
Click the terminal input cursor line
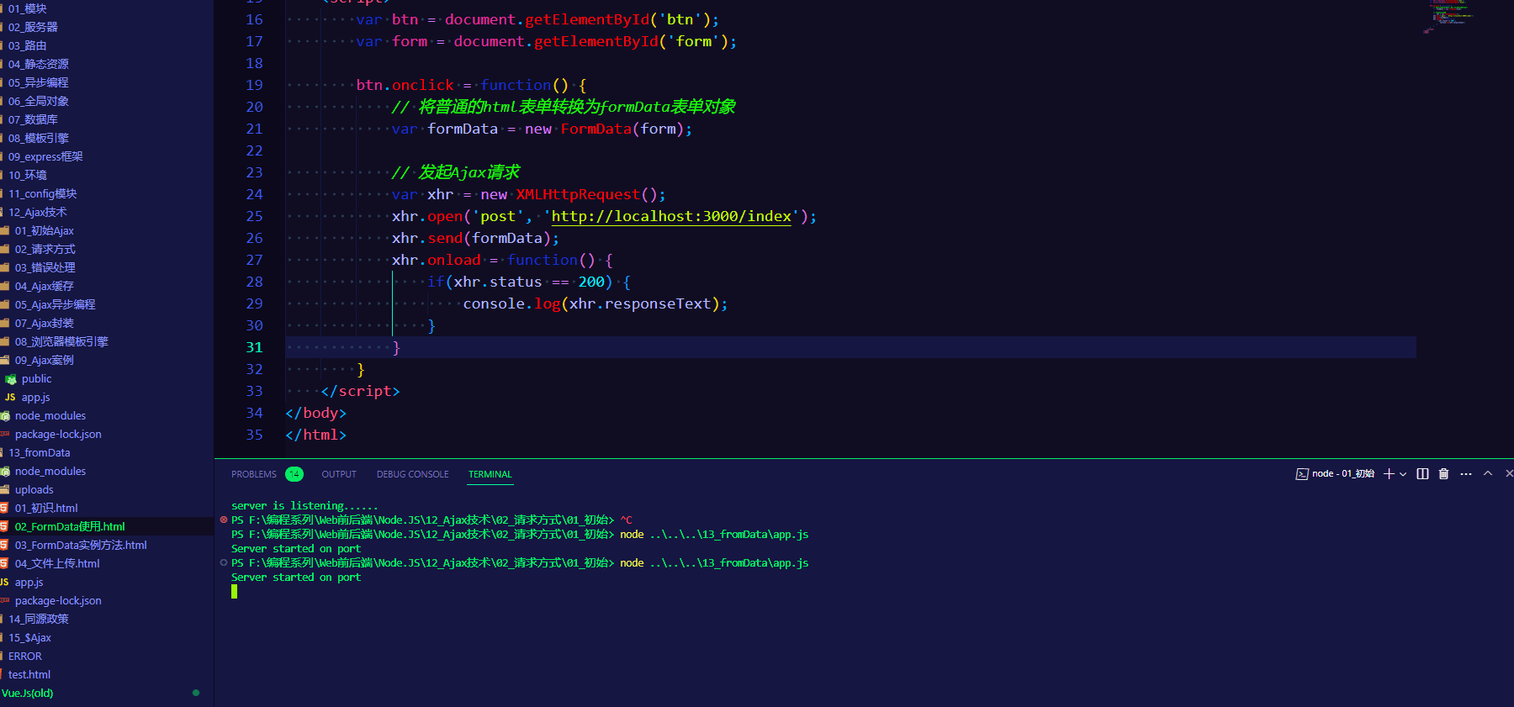[x=234, y=591]
